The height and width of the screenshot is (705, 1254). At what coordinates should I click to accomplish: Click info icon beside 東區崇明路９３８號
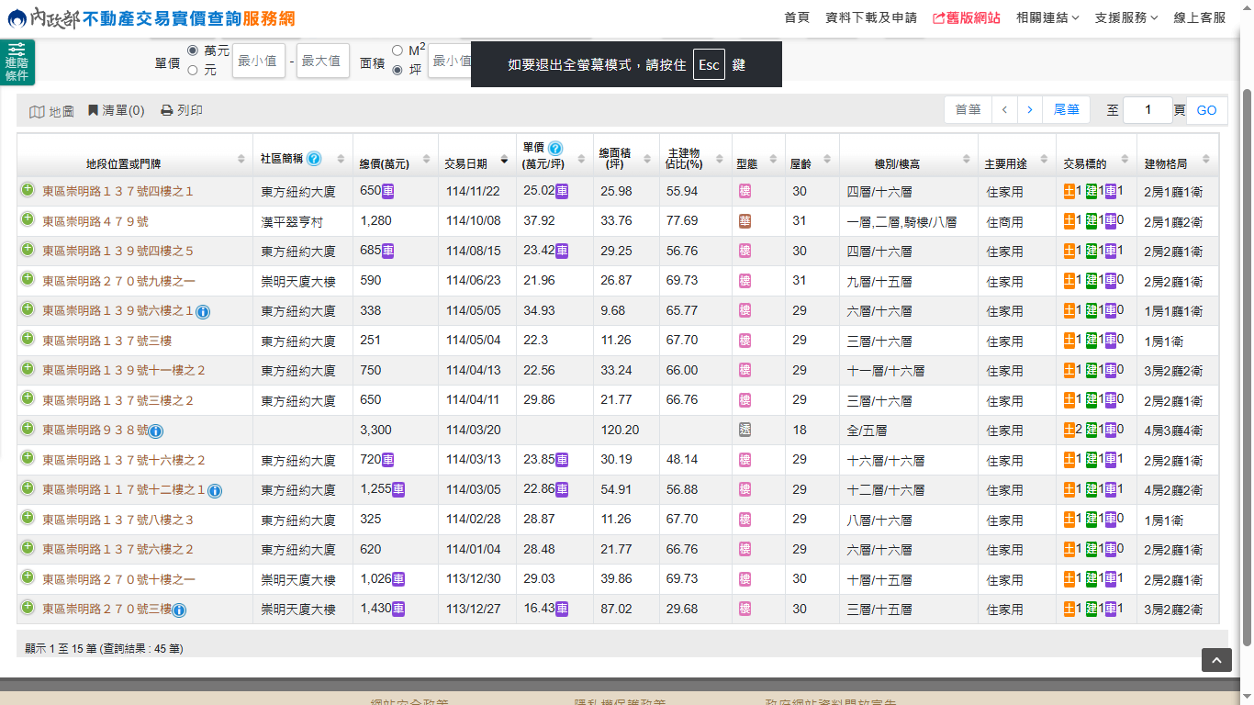pos(156,431)
